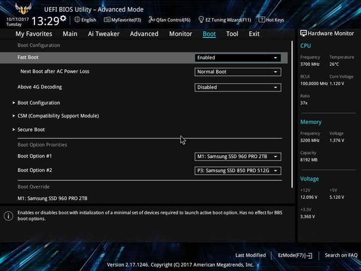Click the MyFavorite list icon
361x271 pixels.
pyautogui.click(x=107, y=19)
